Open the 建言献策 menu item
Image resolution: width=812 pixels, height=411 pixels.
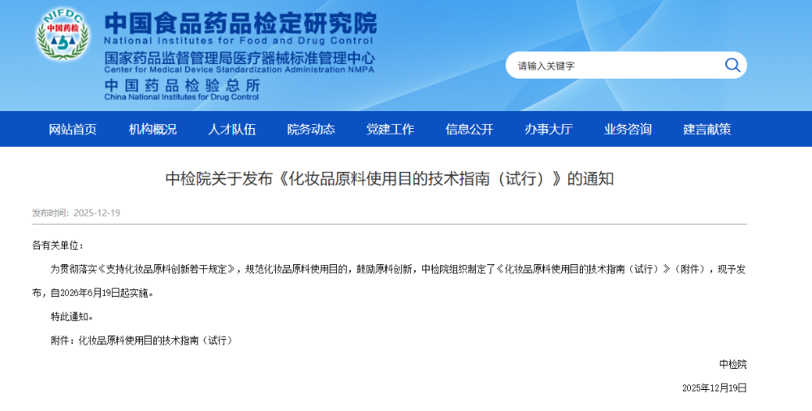coord(707,129)
